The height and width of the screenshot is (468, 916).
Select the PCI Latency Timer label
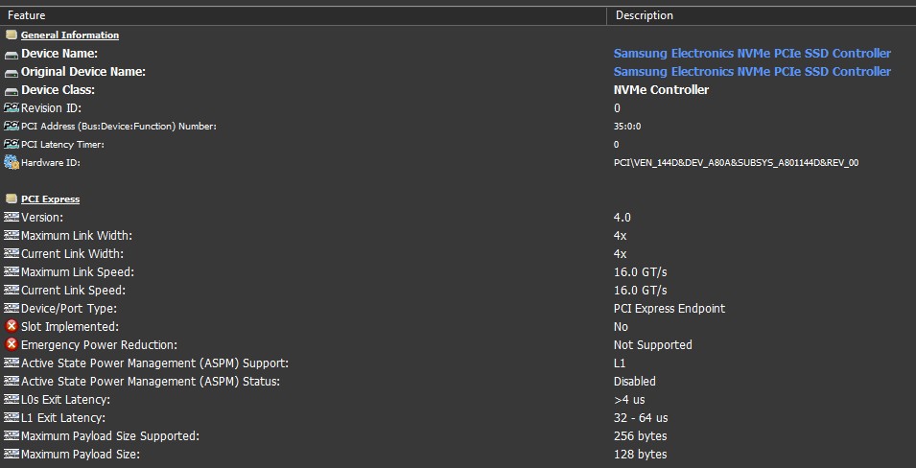pyautogui.click(x=62, y=144)
